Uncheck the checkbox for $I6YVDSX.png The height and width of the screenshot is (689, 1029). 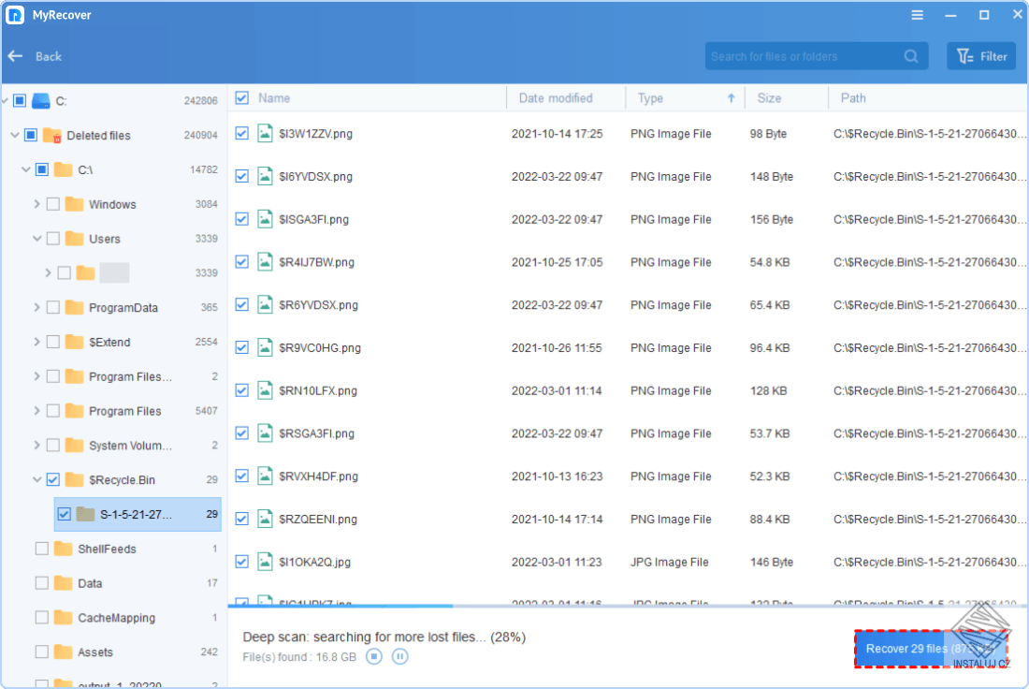241,176
